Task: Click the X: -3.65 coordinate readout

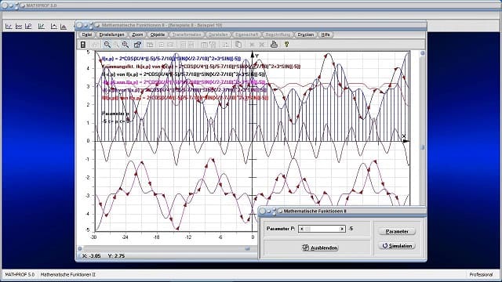Action: point(92,256)
